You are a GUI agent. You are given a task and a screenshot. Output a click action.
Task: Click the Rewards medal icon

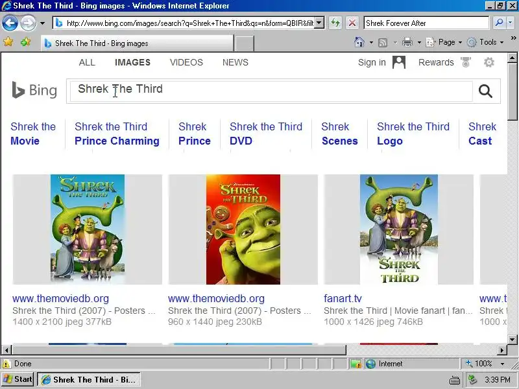(x=466, y=62)
